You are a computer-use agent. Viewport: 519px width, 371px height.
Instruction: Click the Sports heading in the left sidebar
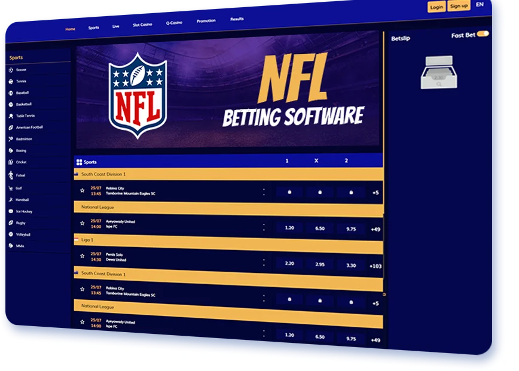16,57
